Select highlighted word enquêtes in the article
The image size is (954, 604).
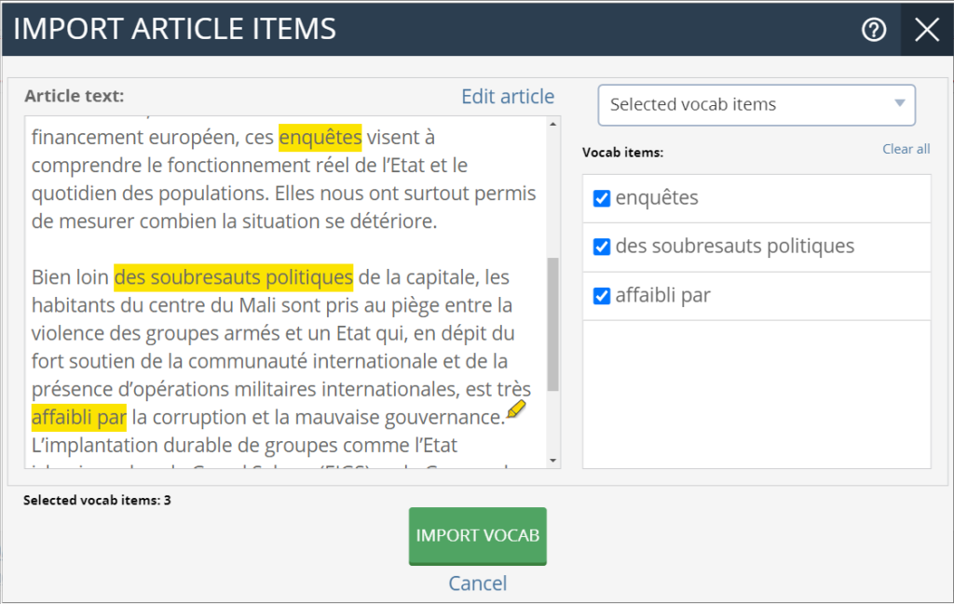tap(320, 138)
